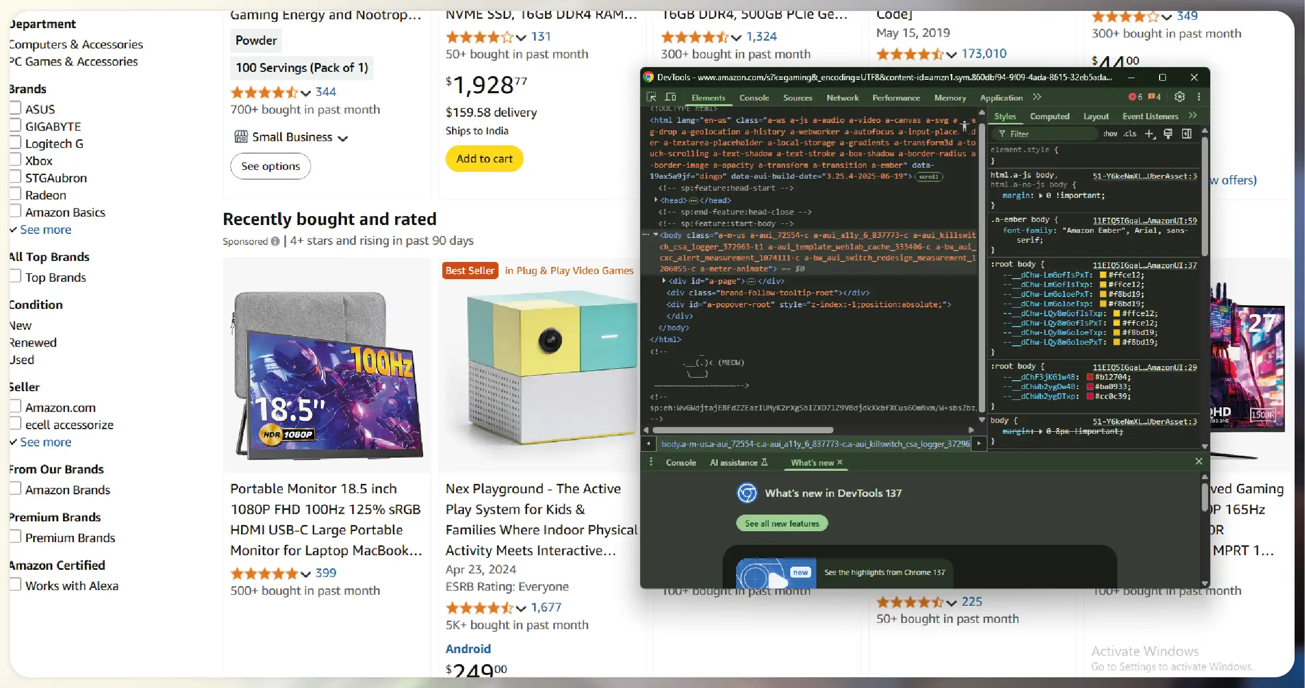Enable the Amazon.com seller checkbox

click(15, 406)
